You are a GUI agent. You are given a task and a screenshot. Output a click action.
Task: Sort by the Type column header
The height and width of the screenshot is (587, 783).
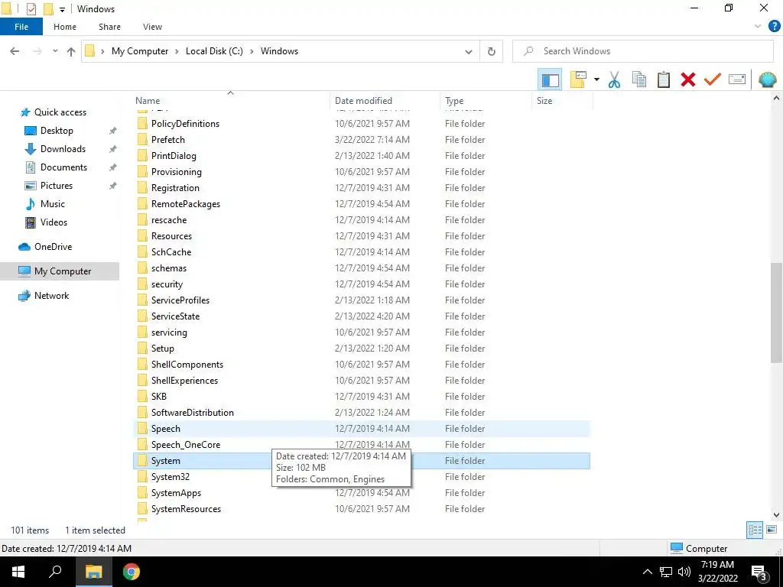(x=486, y=100)
